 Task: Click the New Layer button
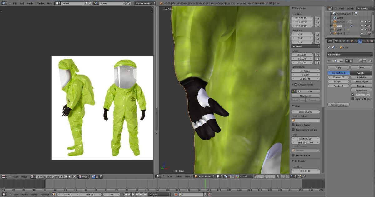coord(306,96)
